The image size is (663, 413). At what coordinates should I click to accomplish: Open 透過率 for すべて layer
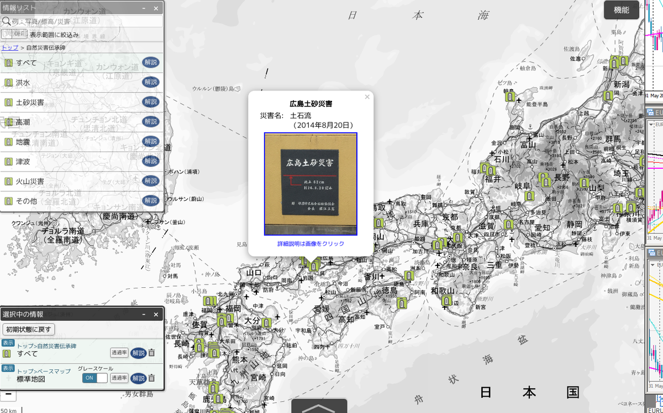click(x=119, y=353)
